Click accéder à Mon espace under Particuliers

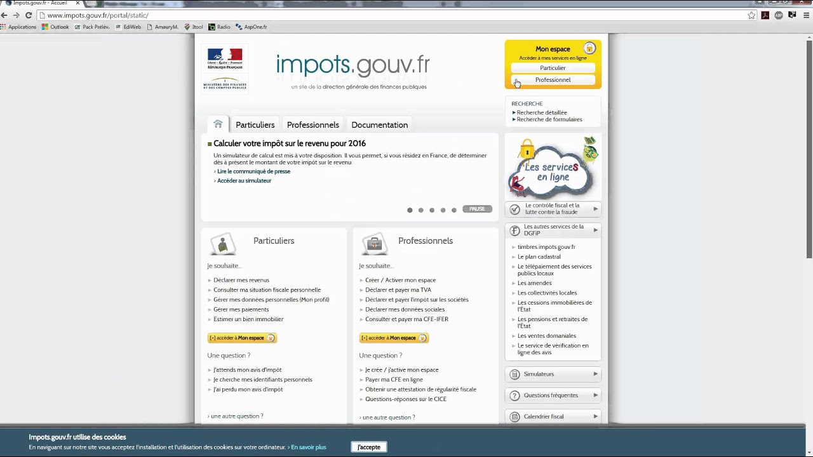point(242,338)
